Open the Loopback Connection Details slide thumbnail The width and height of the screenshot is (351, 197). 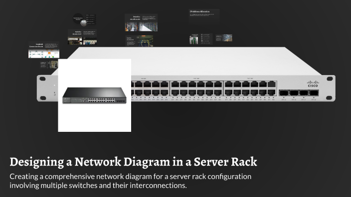(x=44, y=50)
